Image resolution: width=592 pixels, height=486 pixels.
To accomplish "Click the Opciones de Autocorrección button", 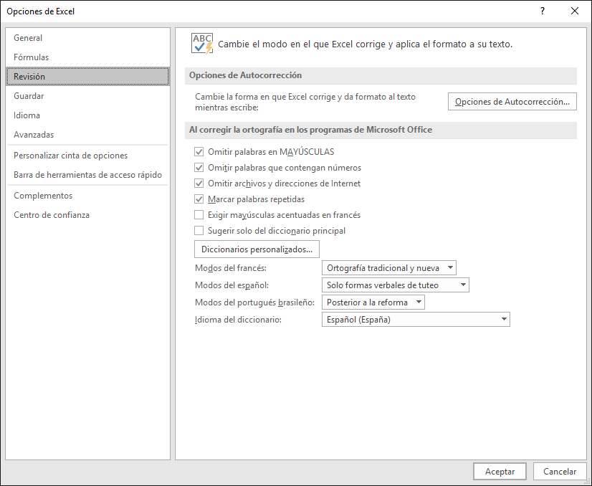I will click(512, 102).
